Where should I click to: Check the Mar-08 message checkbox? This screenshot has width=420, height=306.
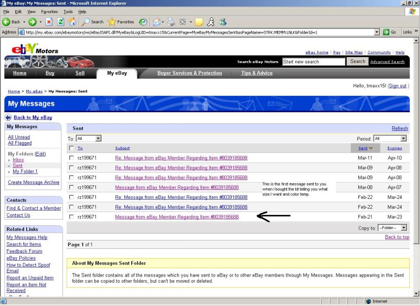[x=71, y=187]
